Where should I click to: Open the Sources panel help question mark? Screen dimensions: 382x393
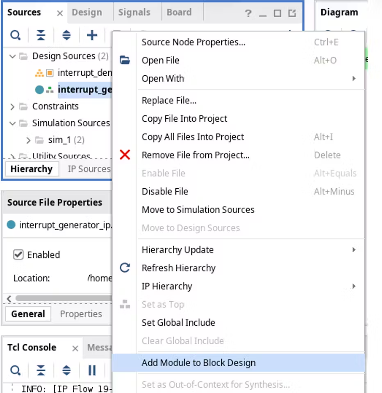pos(248,14)
